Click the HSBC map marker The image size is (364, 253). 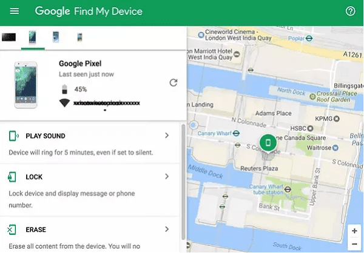pos(310,128)
